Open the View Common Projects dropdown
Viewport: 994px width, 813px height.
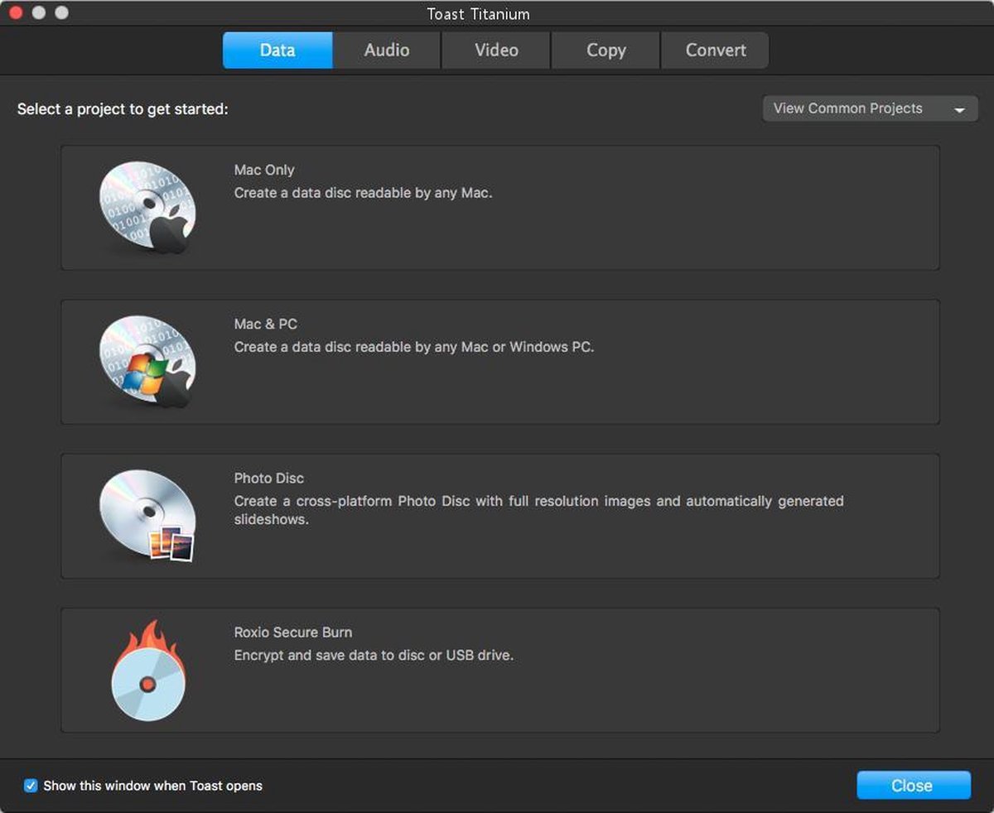[870, 108]
